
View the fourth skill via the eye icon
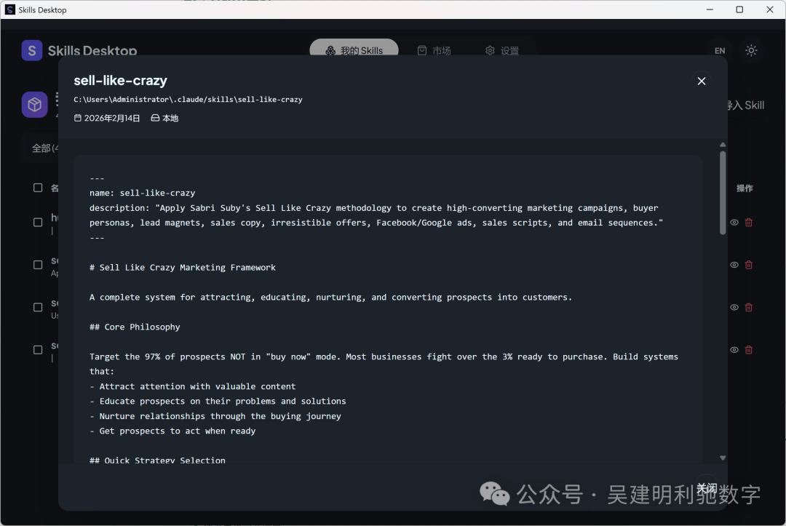(x=734, y=350)
